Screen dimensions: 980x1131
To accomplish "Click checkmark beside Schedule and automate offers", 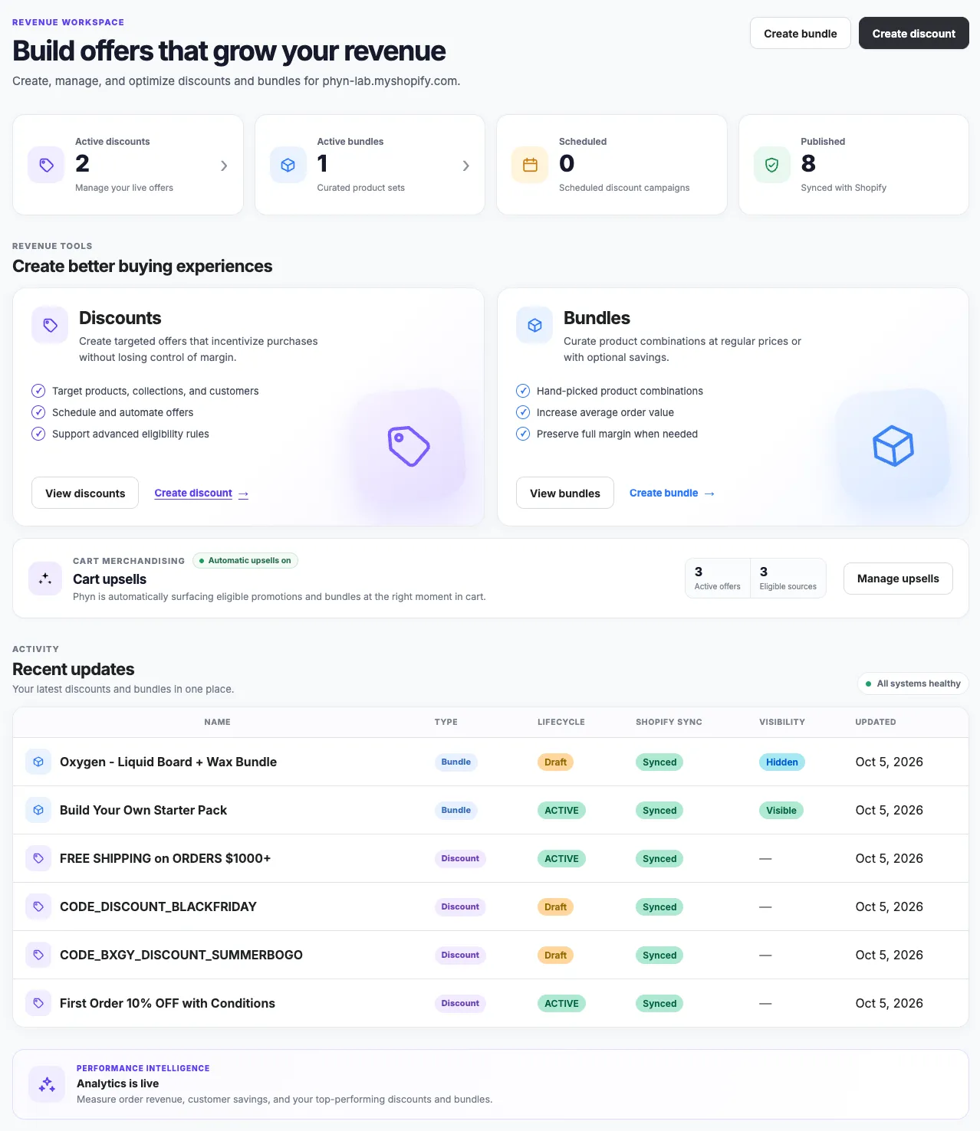I will click(38, 412).
